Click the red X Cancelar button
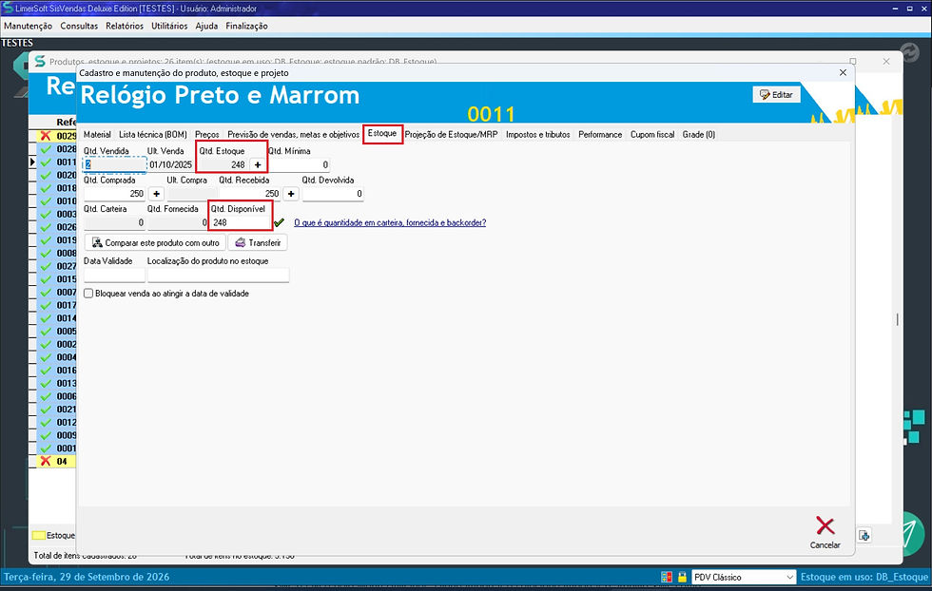 (825, 531)
